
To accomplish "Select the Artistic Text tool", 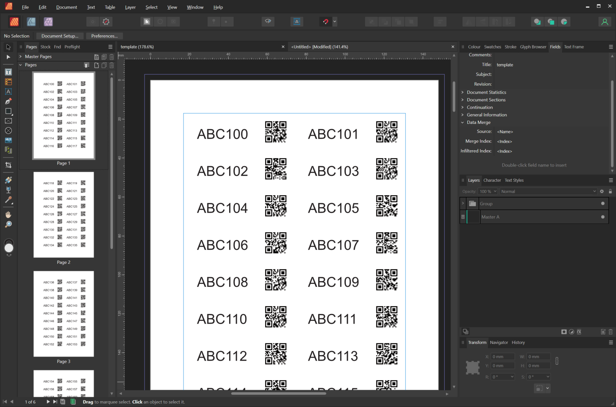I will coord(8,91).
